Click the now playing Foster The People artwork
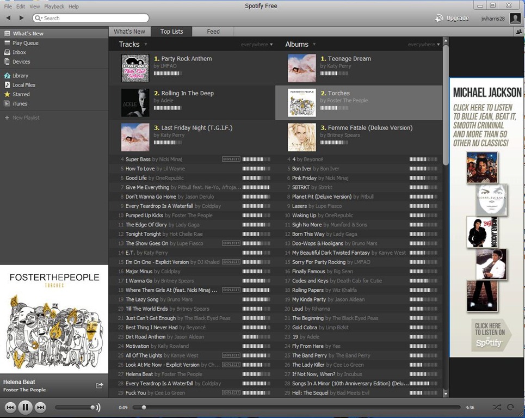The image size is (525, 418). pos(54,319)
